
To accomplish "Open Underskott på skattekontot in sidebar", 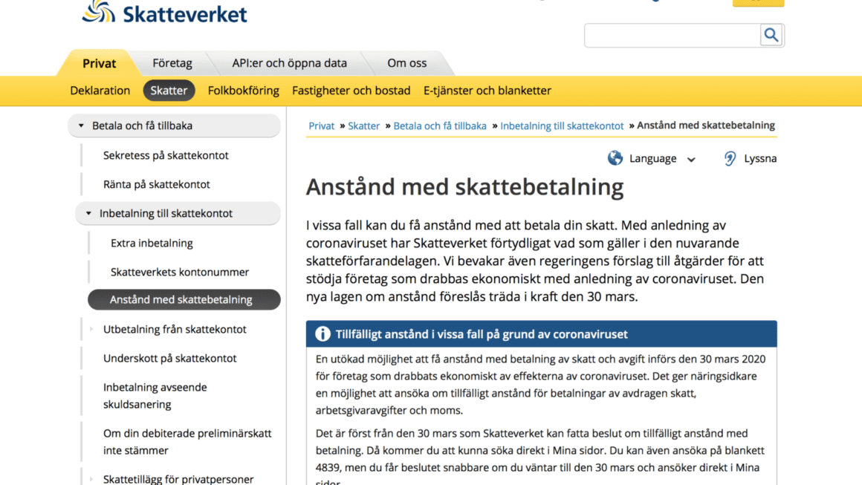I will coord(170,358).
